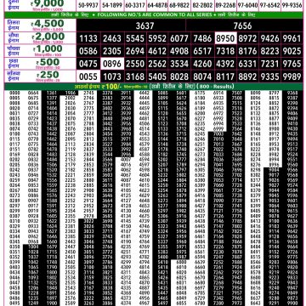The image size is (306, 306).
Task: Click 0586 in the 1,000 prize row
Action: [88, 51]
